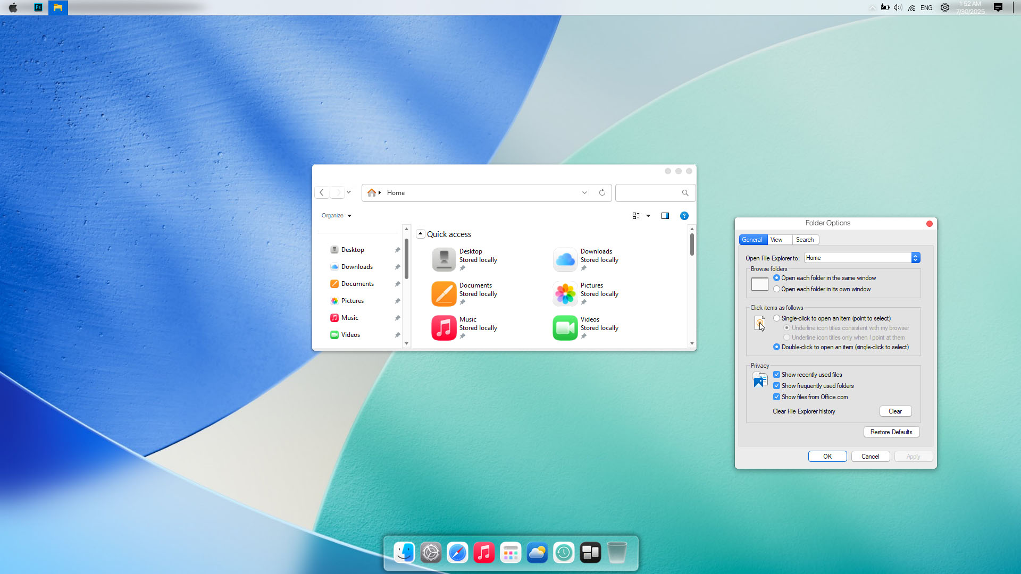Open Photoshop icon in top bar

pos(38,7)
